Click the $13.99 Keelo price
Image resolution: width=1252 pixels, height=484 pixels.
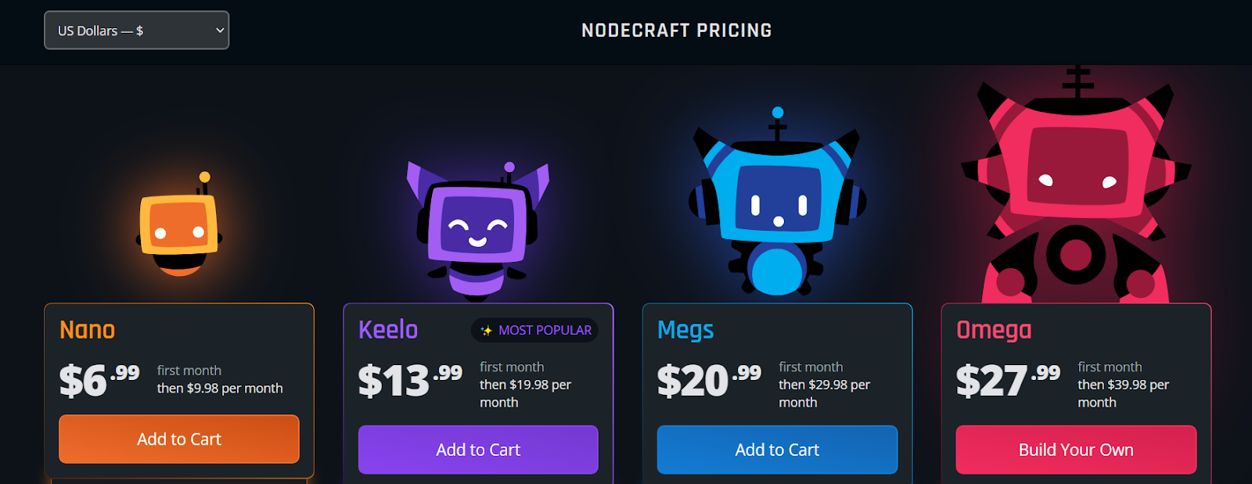coord(410,381)
